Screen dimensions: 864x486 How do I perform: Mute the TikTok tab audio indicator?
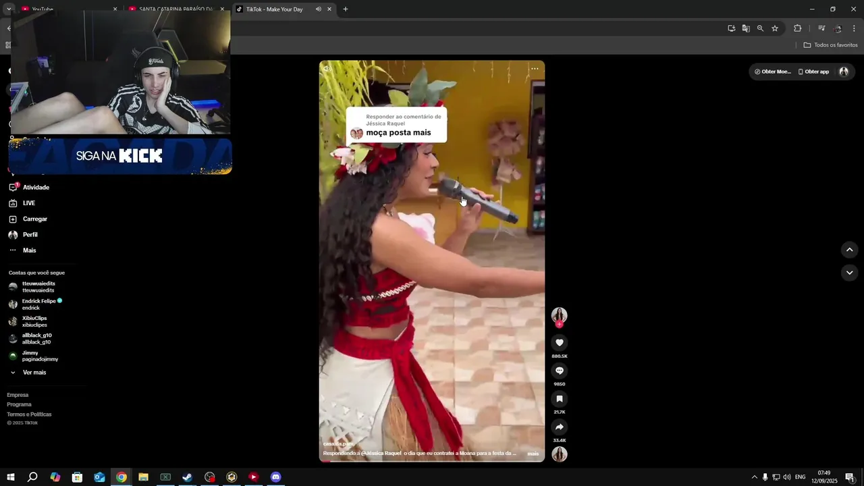318,9
